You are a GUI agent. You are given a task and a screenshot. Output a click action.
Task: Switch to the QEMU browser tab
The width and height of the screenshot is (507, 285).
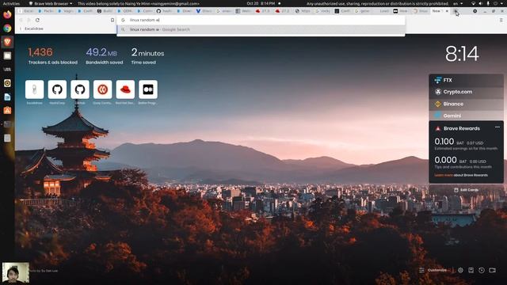(125, 11)
